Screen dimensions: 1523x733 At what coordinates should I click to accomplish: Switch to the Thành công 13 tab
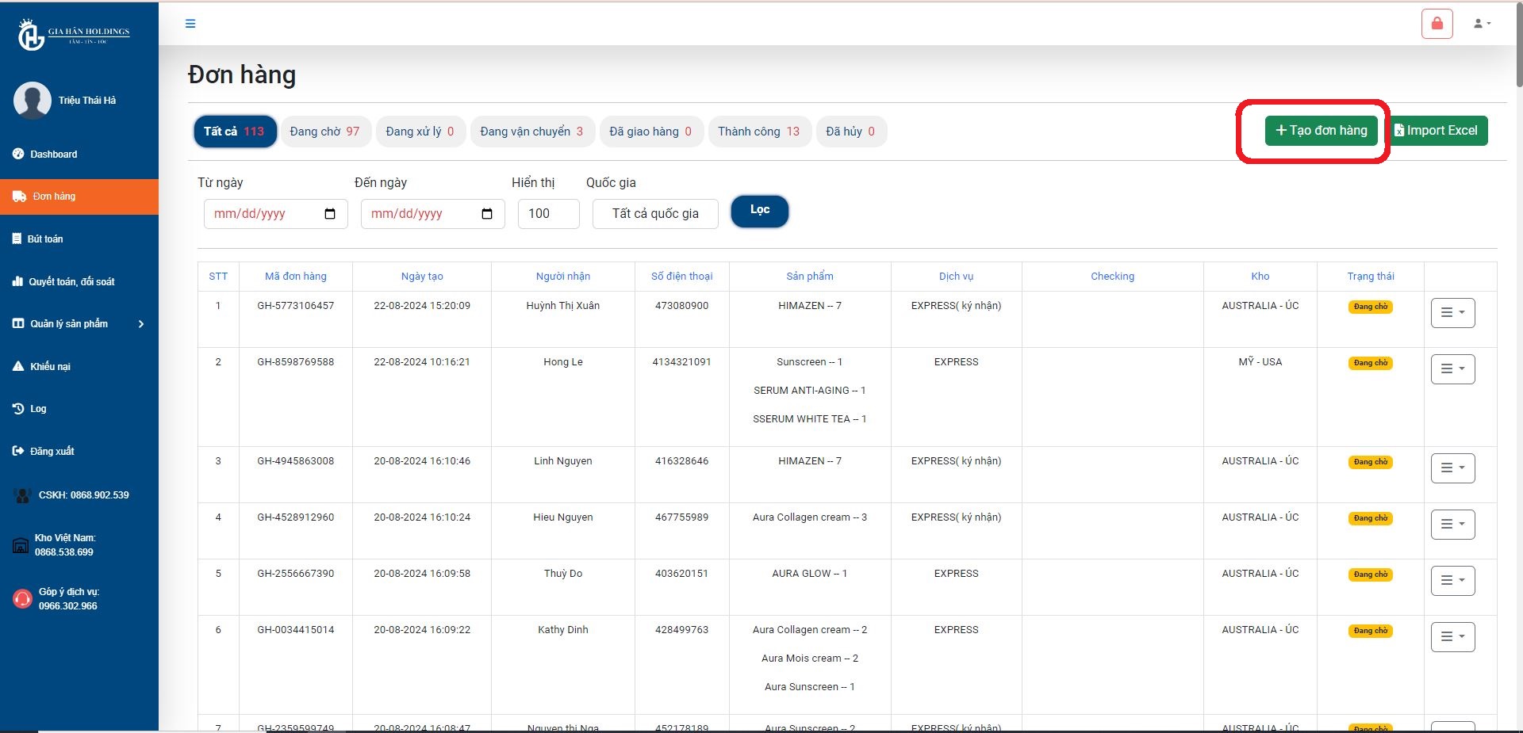pyautogui.click(x=759, y=132)
